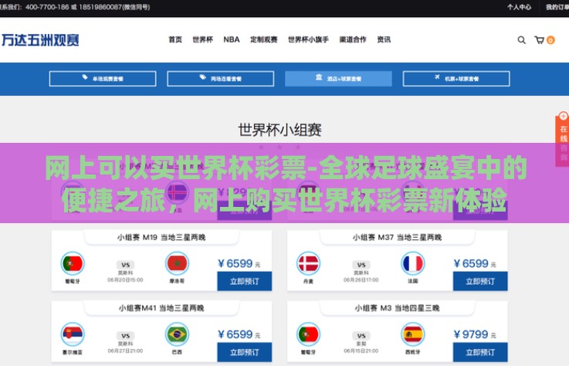Viewport: 569px width, 366px height.
Task: Click the title 小组赛M41 当地三星两晚
Action: click(161, 308)
